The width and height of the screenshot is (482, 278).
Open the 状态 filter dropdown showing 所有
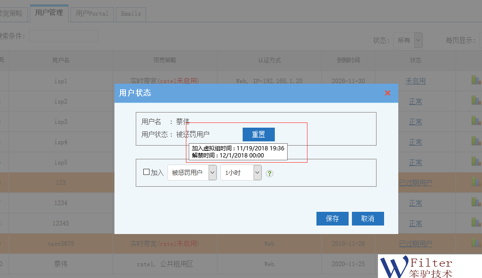[x=407, y=41]
